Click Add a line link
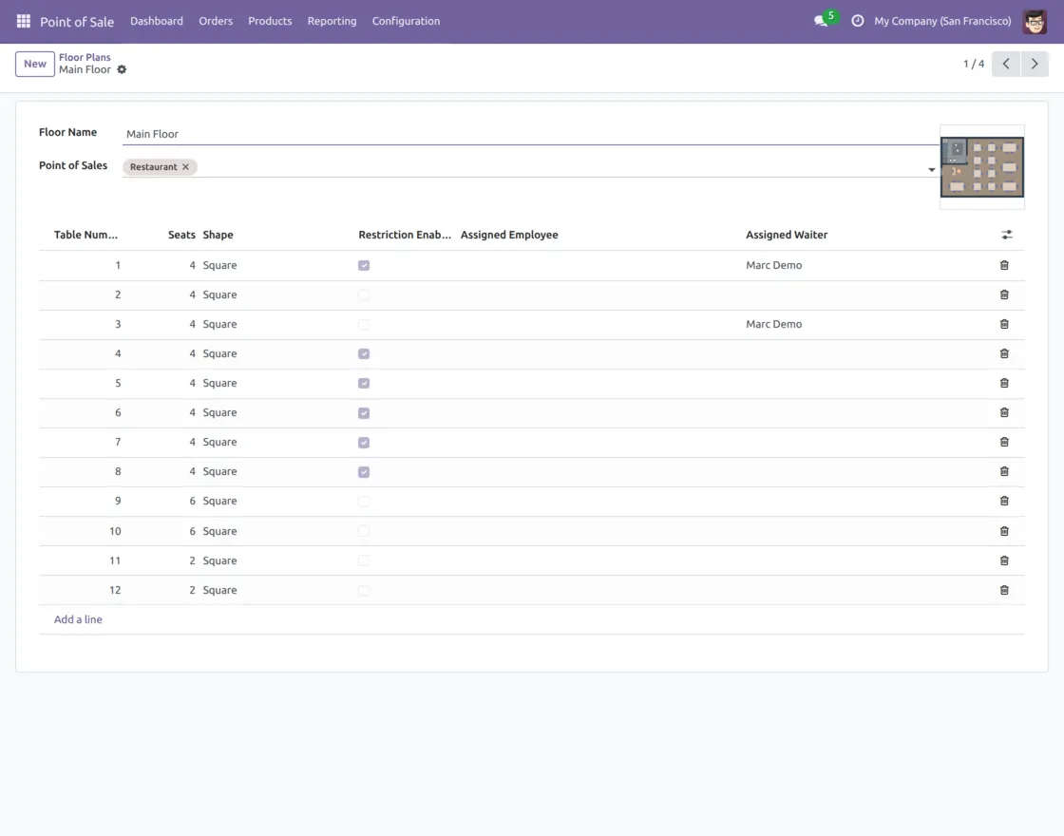Viewport: 1064px width, 836px height. coord(78,619)
